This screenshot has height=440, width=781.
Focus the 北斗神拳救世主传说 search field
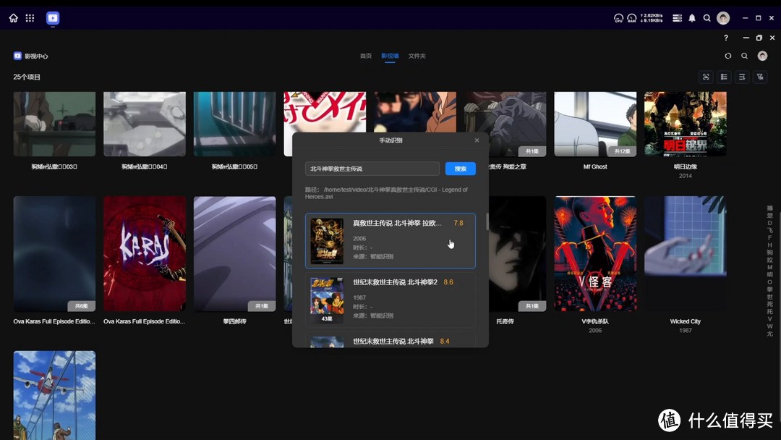coord(372,169)
